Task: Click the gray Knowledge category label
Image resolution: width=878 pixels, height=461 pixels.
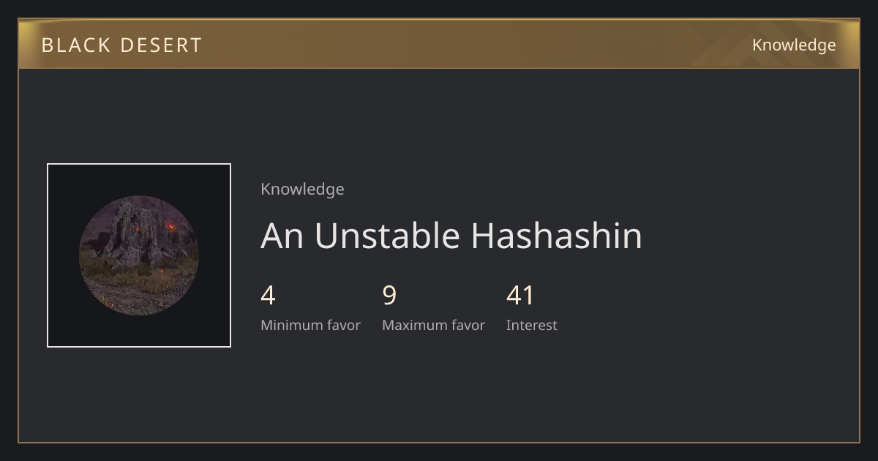Action: click(x=302, y=190)
